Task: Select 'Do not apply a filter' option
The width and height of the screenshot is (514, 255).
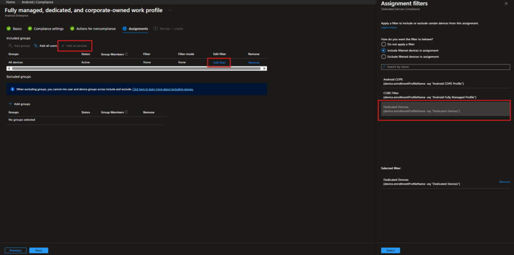Action: pos(384,44)
